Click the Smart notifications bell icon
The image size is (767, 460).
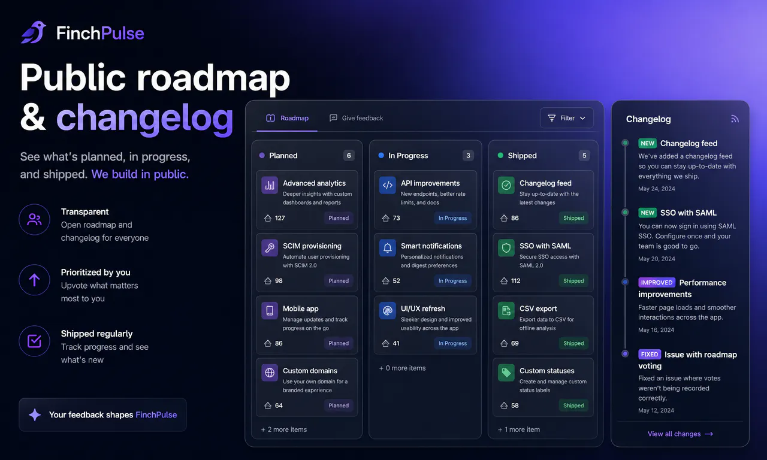tap(388, 248)
